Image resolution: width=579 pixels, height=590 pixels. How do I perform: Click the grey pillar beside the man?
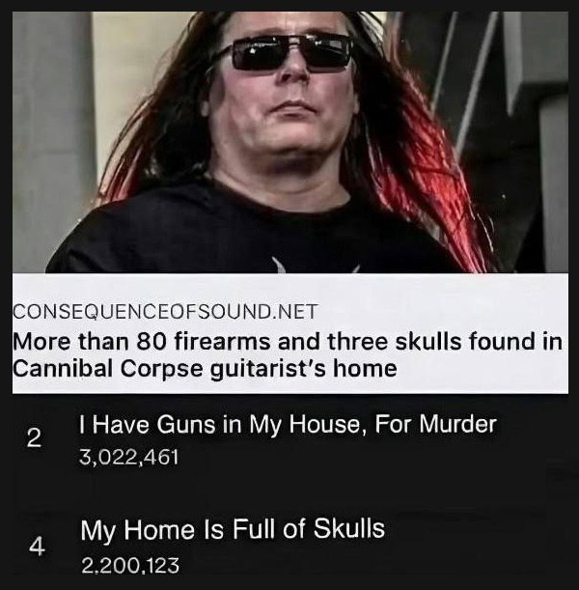click(x=51, y=142)
